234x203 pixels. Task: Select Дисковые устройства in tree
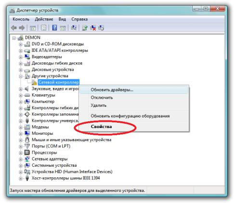pyautogui.click(x=53, y=70)
